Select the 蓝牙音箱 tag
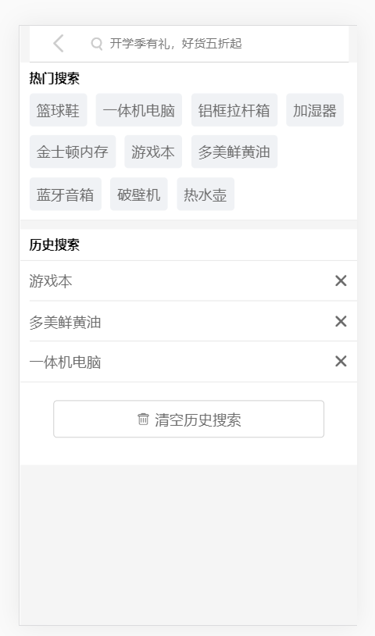This screenshot has width=375, height=636. (66, 194)
